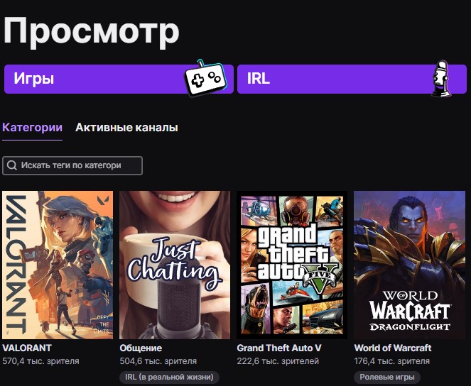This screenshot has width=471, height=386.
Task: Click the 222,6 тыс. зрителей count
Action: tap(278, 360)
